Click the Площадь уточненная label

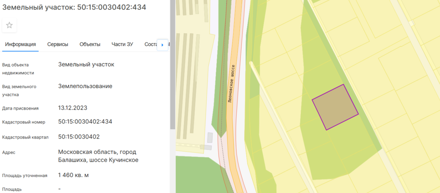(25, 176)
